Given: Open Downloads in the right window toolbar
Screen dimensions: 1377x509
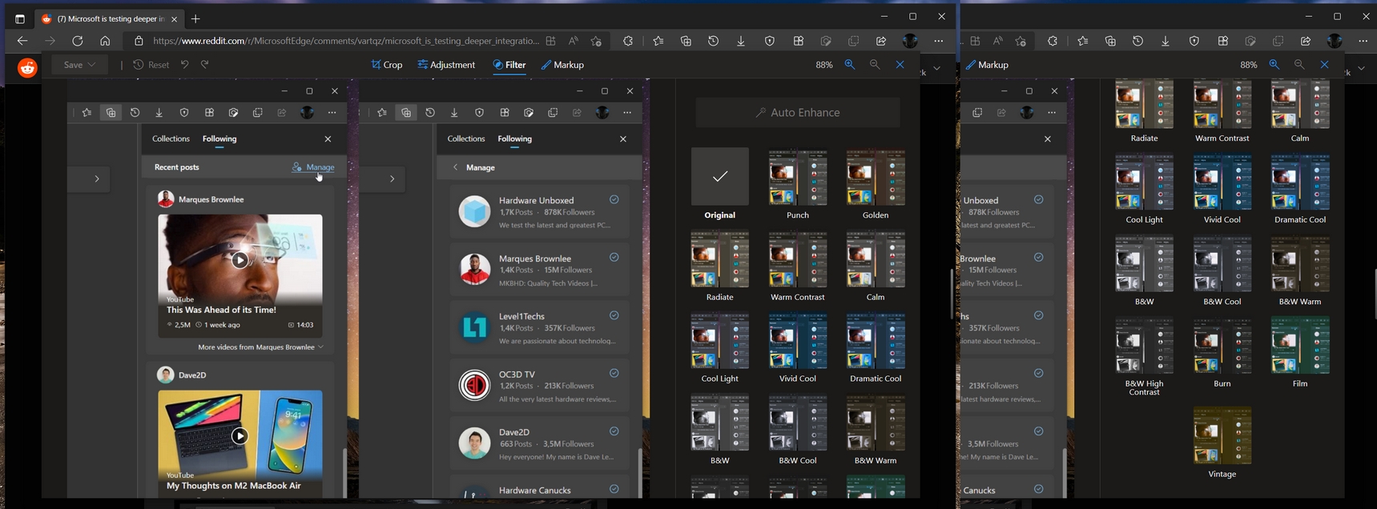Looking at the screenshot, I should click(1166, 41).
